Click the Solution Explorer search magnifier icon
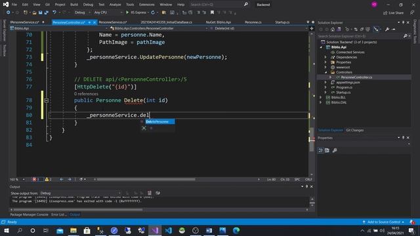The height and width of the screenshot is (236, 420). [x=406, y=36]
